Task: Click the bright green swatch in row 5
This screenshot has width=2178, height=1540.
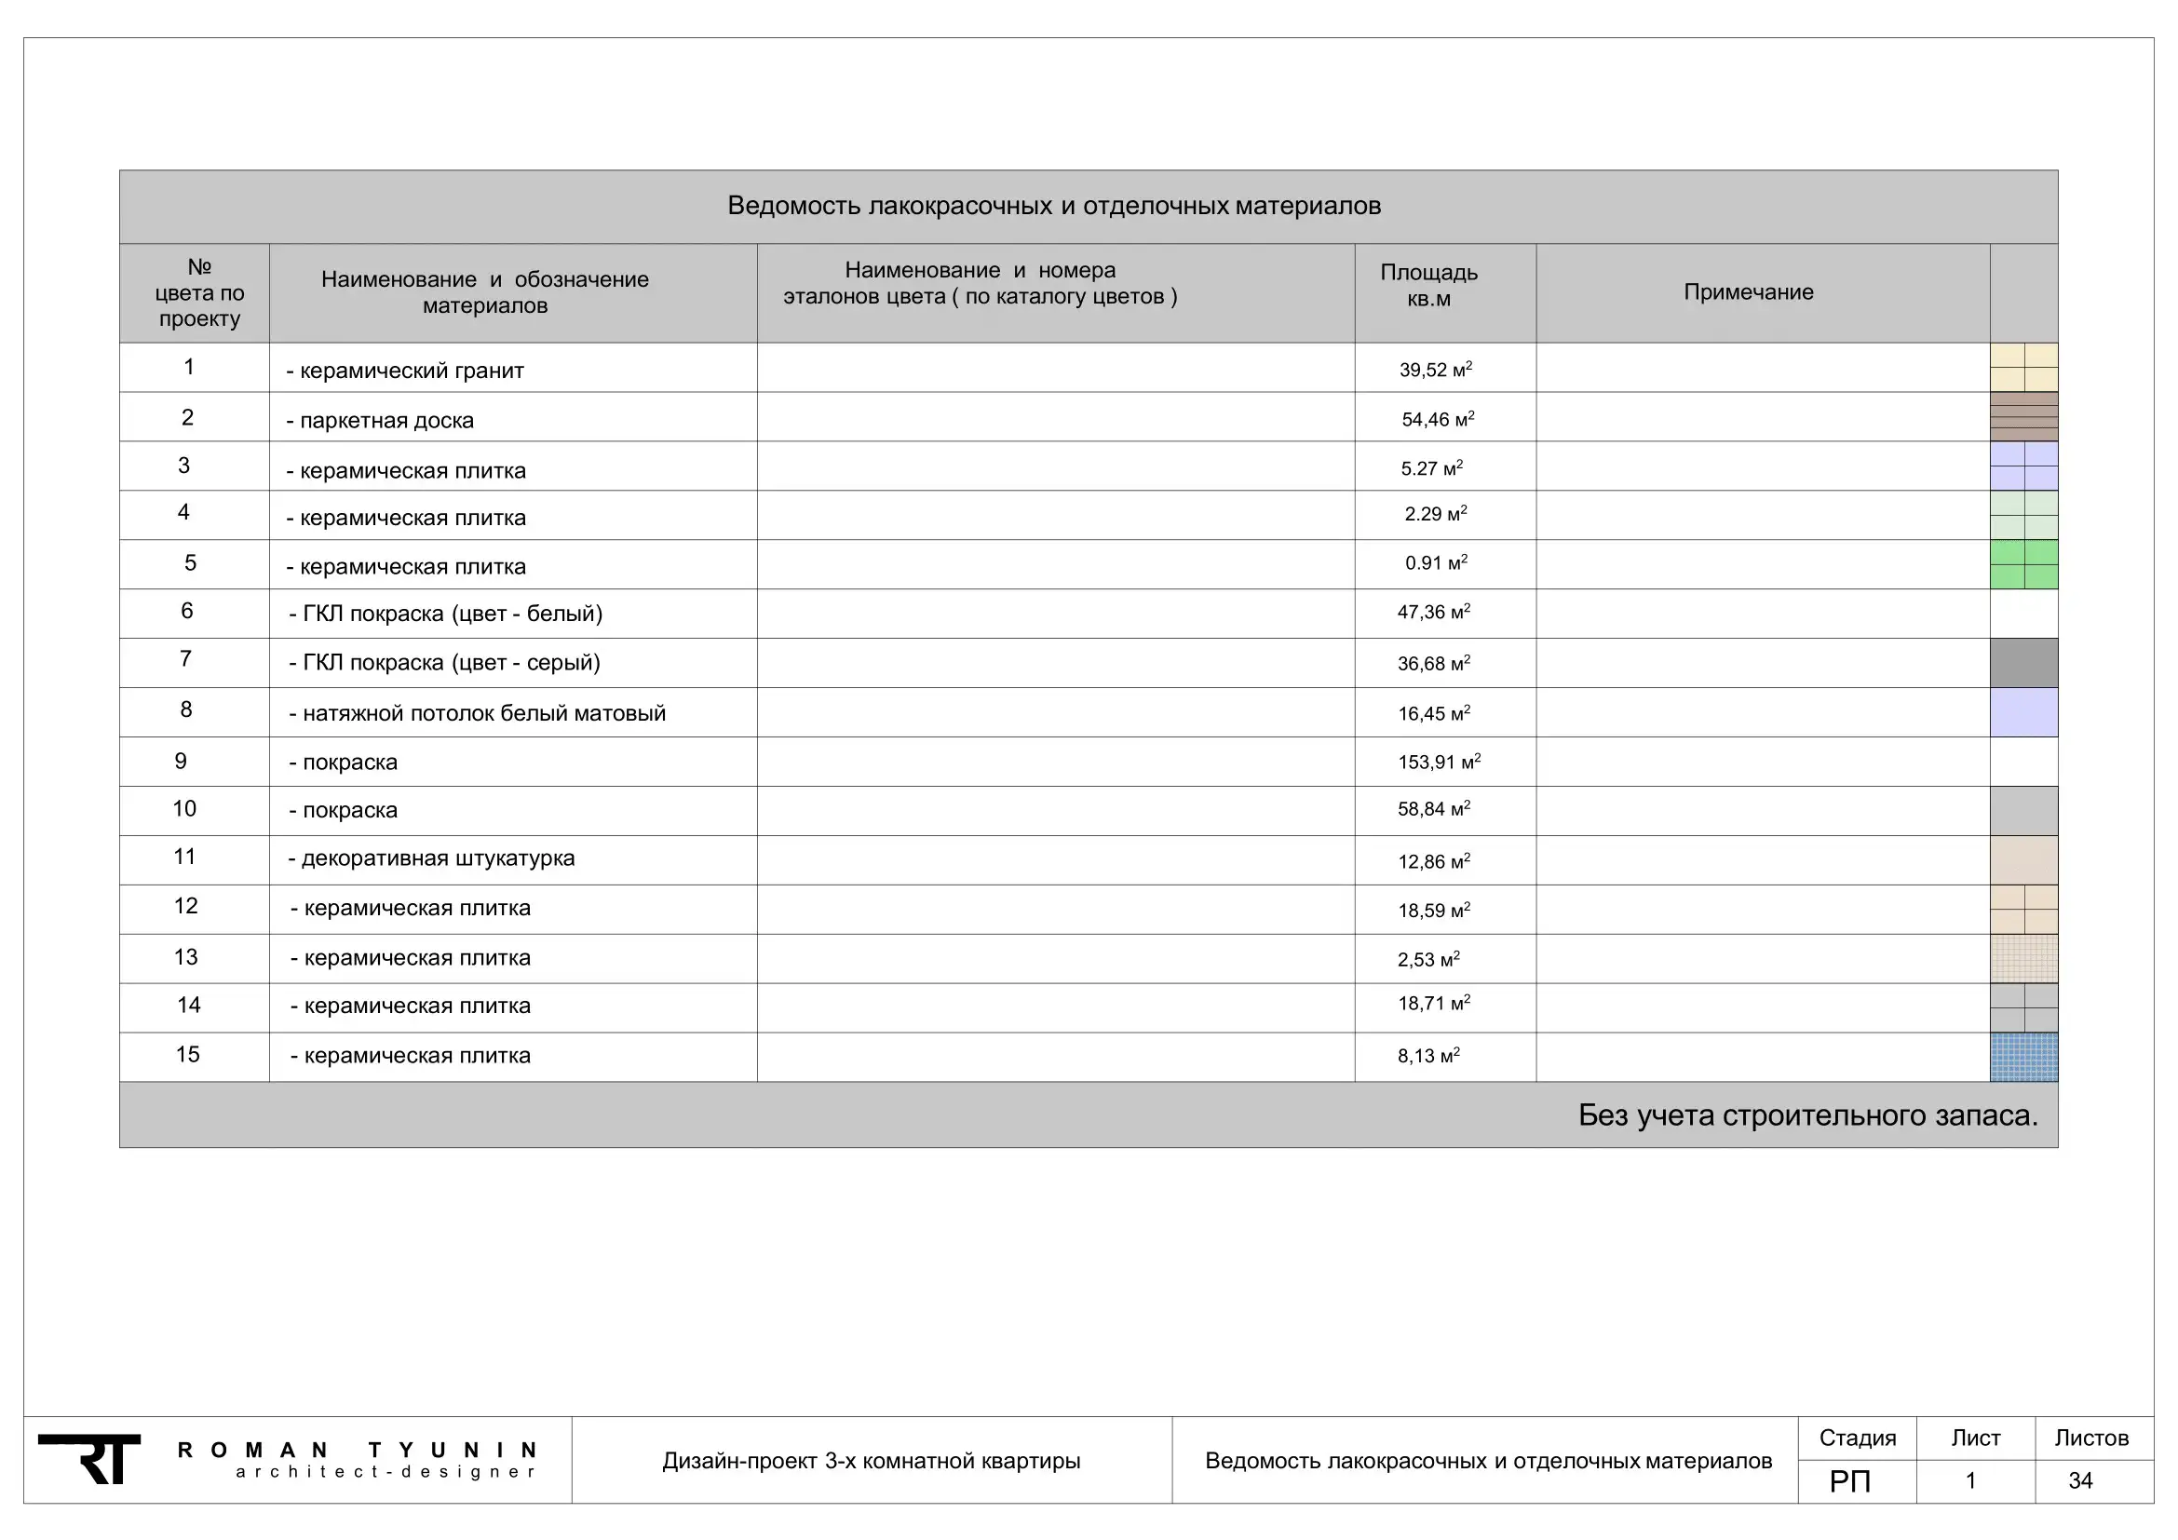Action: (x=2023, y=564)
